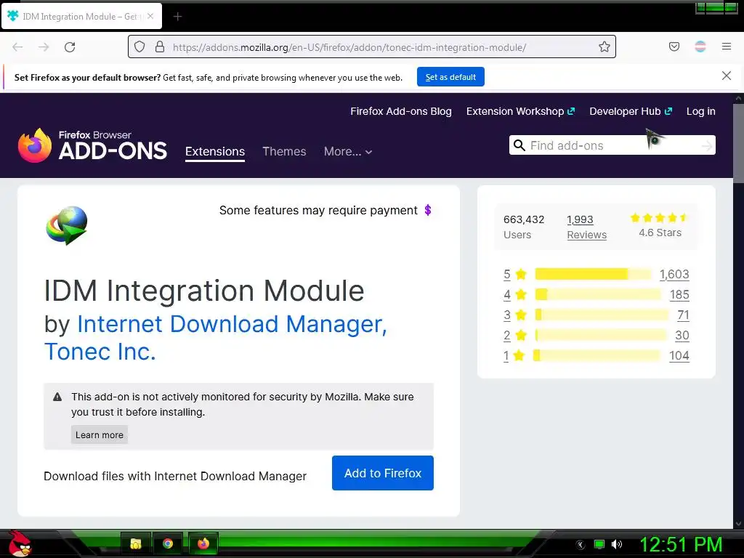This screenshot has height=558, width=744.
Task: Expand the More... dropdown menu
Action: tap(348, 152)
